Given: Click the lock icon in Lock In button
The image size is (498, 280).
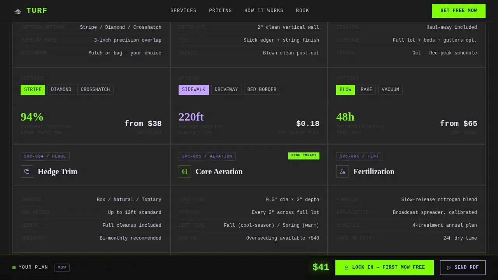Looking at the screenshot, I should pos(346,268).
